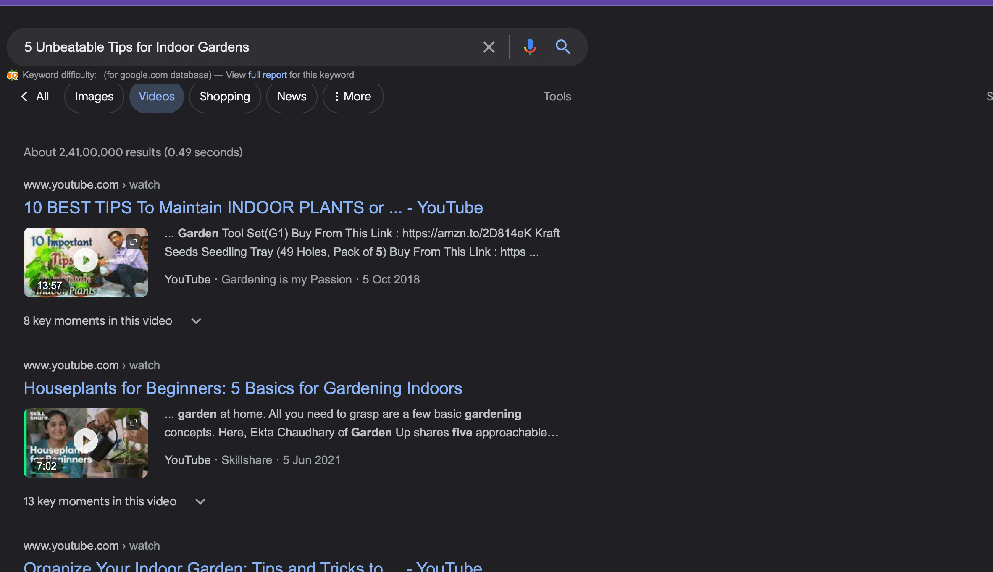Click the 10 Important Tips video thumbnail
The height and width of the screenshot is (572, 993).
tap(86, 262)
